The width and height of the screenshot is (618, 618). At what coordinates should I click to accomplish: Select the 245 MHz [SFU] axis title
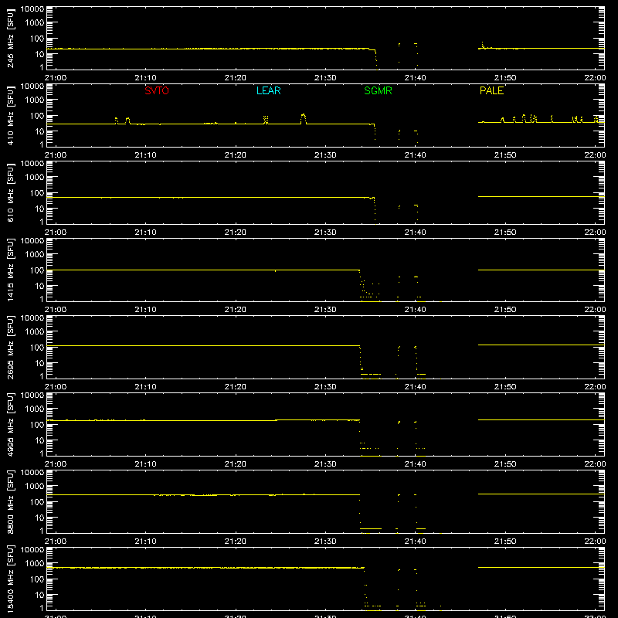point(10,38)
